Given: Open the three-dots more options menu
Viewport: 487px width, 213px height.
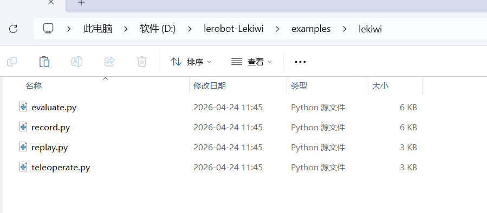Looking at the screenshot, I should 300,62.
